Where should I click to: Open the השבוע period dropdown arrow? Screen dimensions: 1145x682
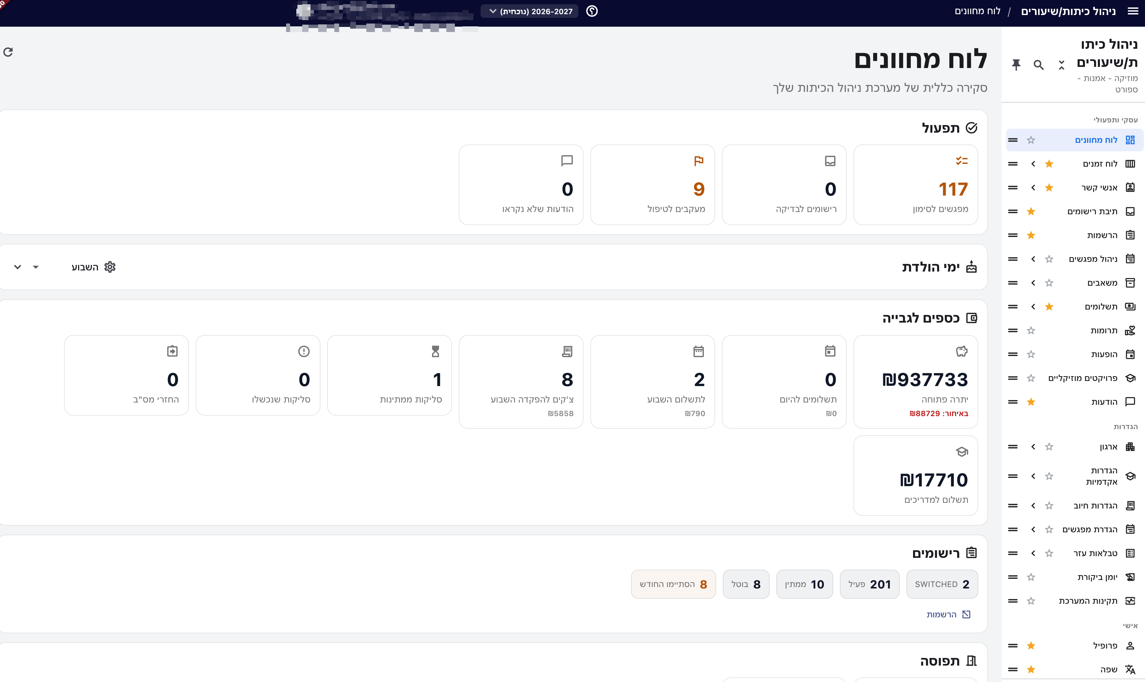click(36, 267)
